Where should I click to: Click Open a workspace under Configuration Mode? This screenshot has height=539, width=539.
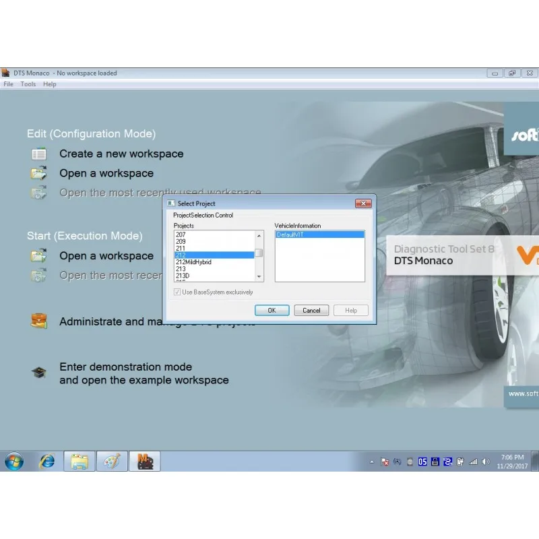coord(106,173)
